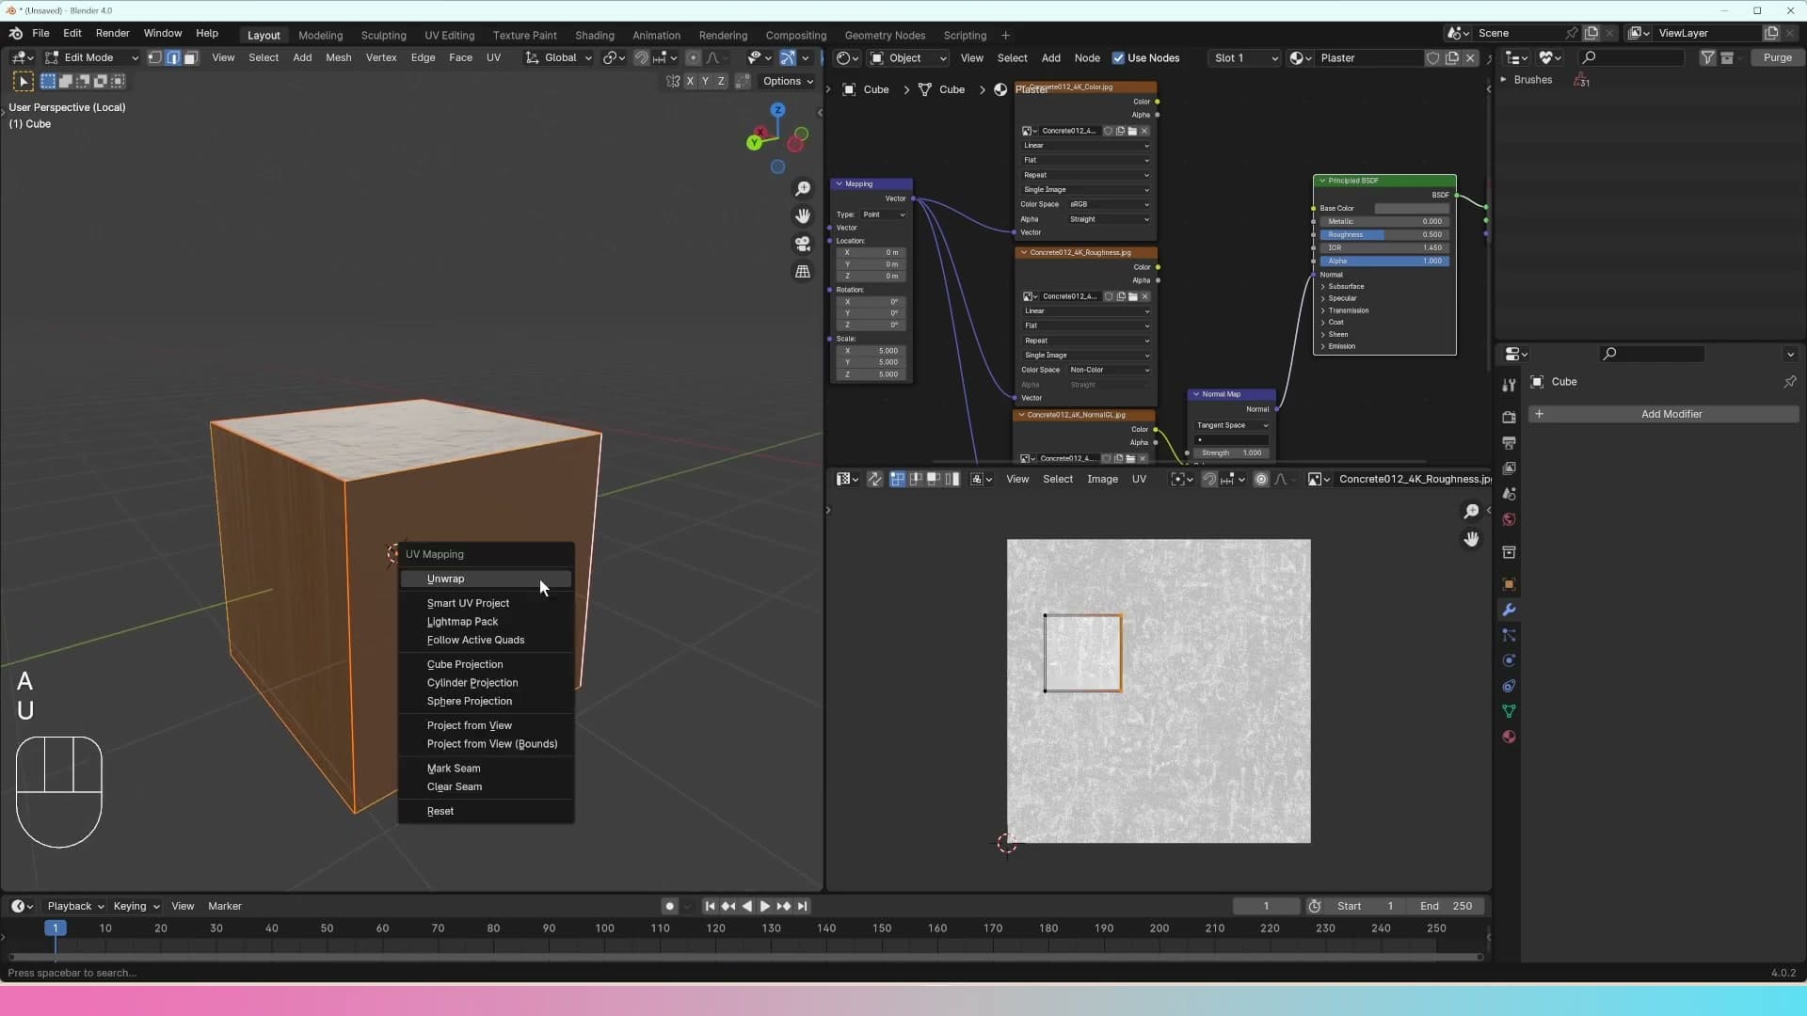Viewport: 1807px width, 1016px height.
Task: Toggle Plaster material fake user shield
Action: click(1432, 58)
